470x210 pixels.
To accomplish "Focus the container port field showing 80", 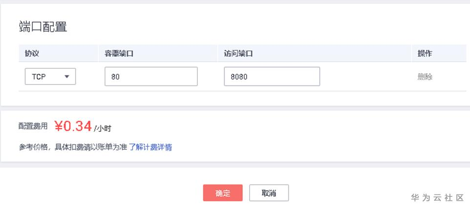I will click(151, 77).
